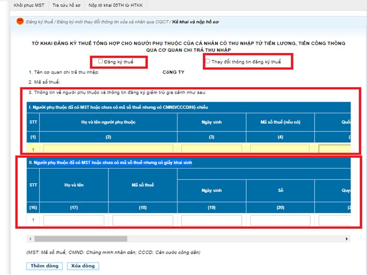Click the national emblem icon in breadcrumb

pos(20,21)
